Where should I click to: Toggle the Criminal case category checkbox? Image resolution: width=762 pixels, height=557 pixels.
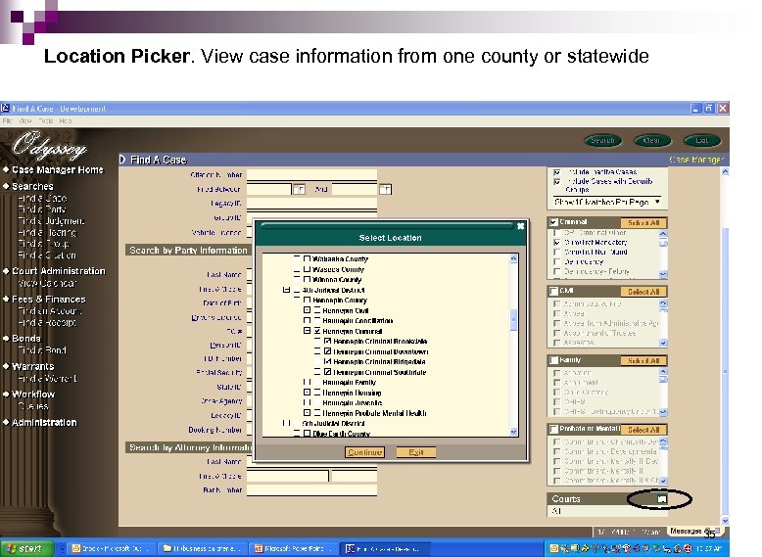pyautogui.click(x=553, y=222)
